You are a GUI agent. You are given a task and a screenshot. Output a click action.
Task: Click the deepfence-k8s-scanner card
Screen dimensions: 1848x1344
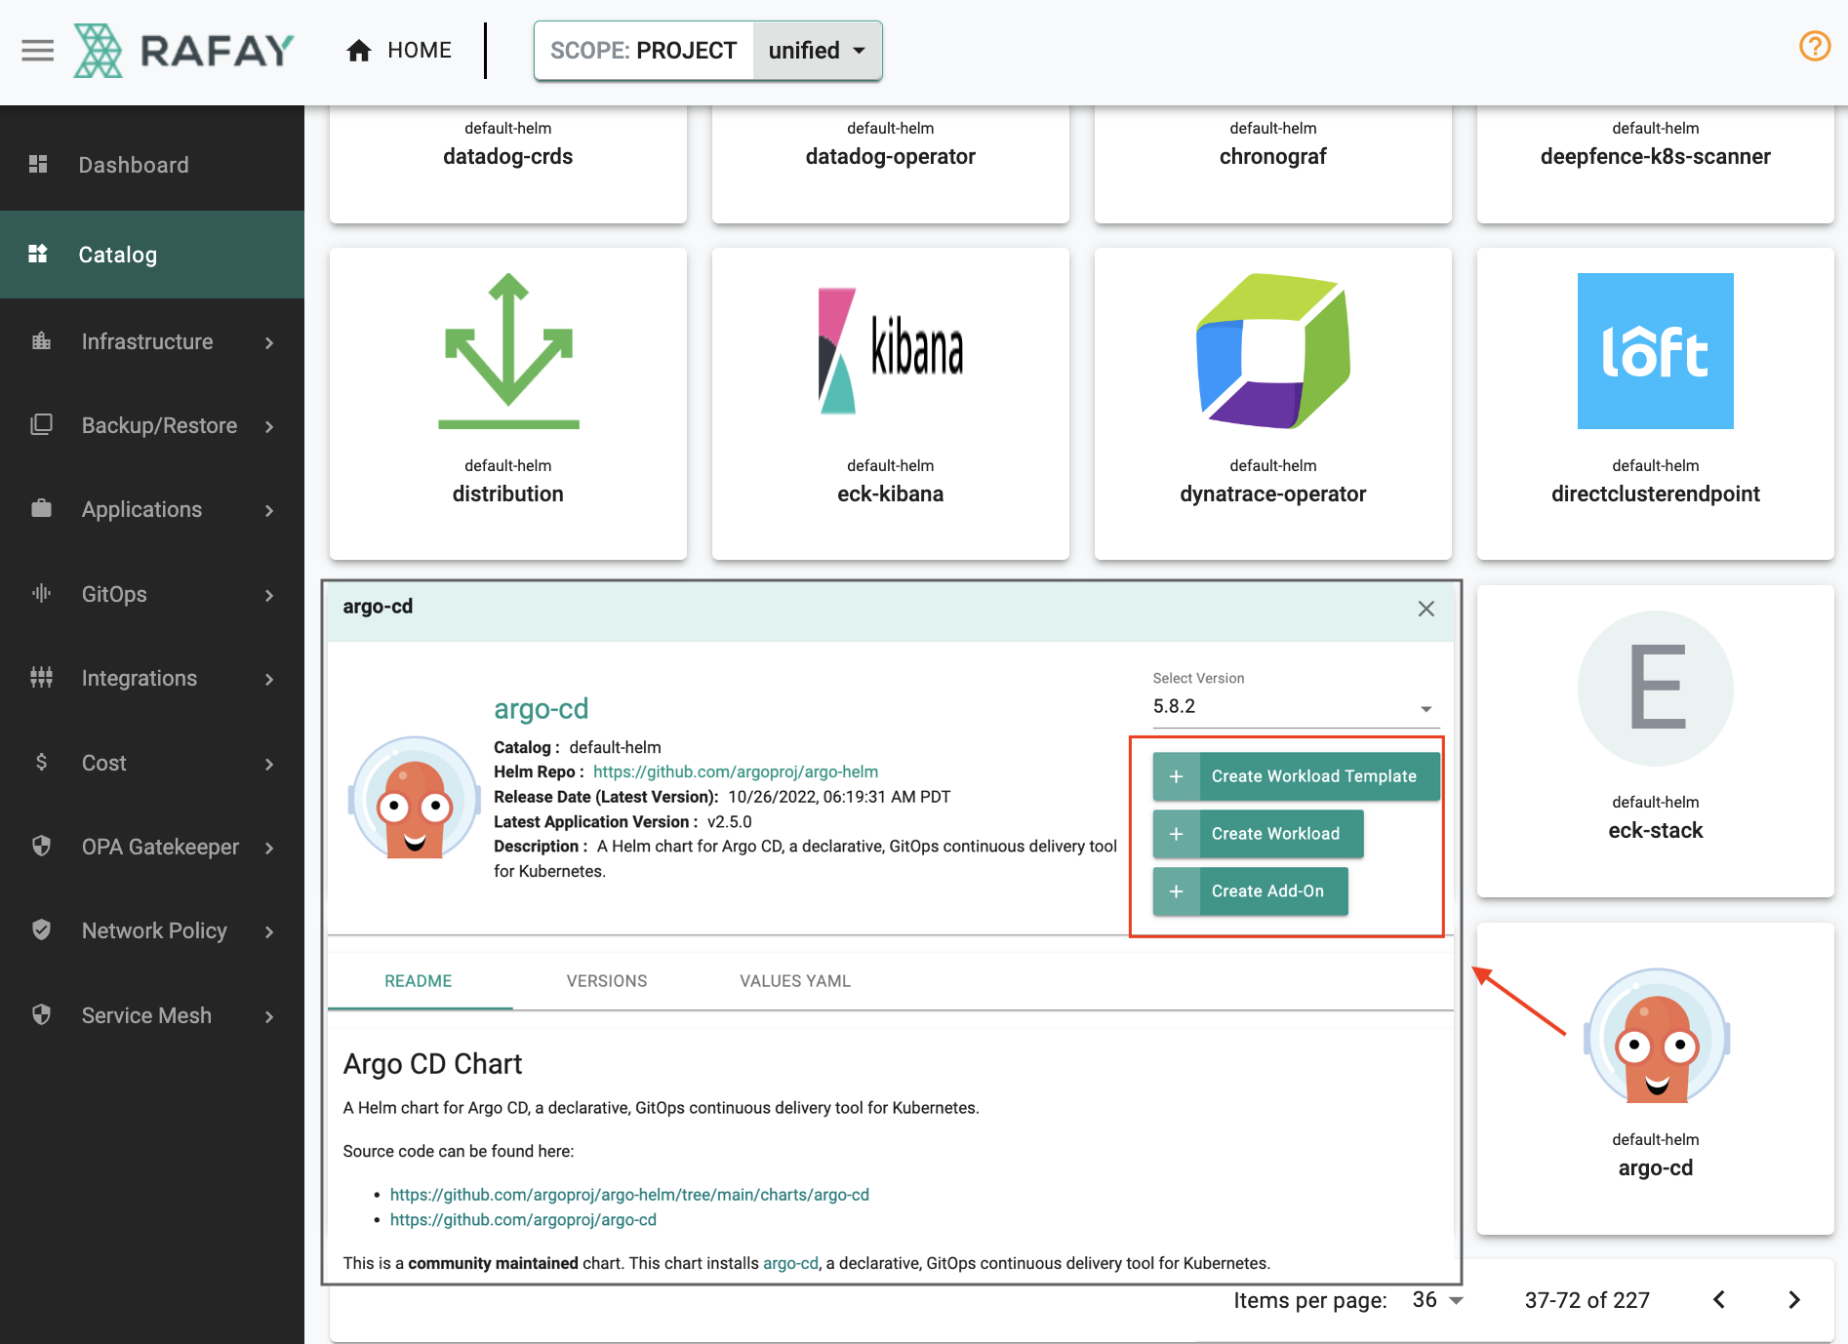pyautogui.click(x=1656, y=163)
